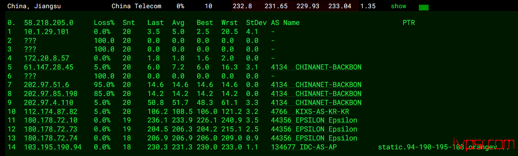
Task: Open AS 4766 KIXS-AS-KR-KR link
Action: 310,111
